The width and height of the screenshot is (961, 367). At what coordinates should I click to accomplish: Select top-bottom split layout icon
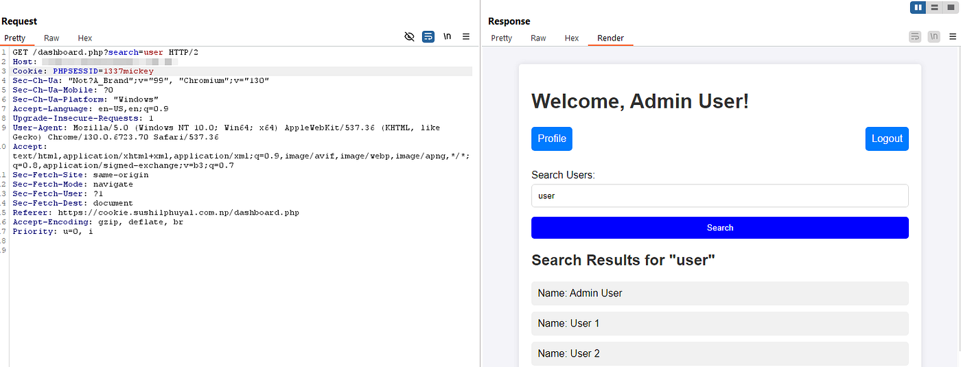[934, 8]
